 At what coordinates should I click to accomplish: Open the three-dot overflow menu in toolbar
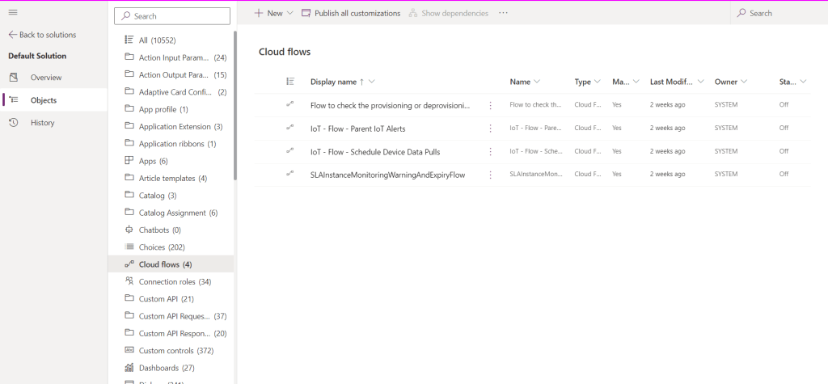coord(504,13)
